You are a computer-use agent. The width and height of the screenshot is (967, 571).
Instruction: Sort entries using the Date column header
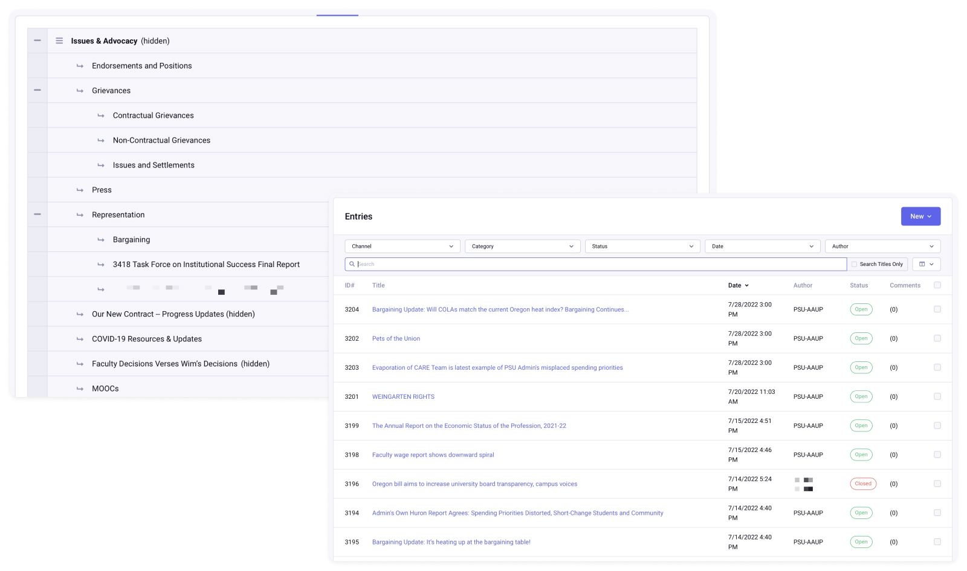[x=738, y=285]
